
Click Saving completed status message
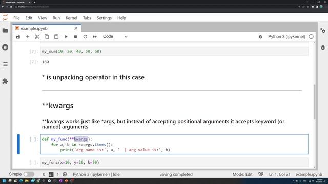[176, 174]
